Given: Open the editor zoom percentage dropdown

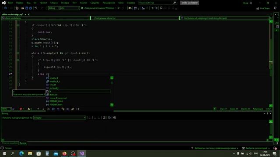Looking at the screenshot, I should (x=7, y=109).
